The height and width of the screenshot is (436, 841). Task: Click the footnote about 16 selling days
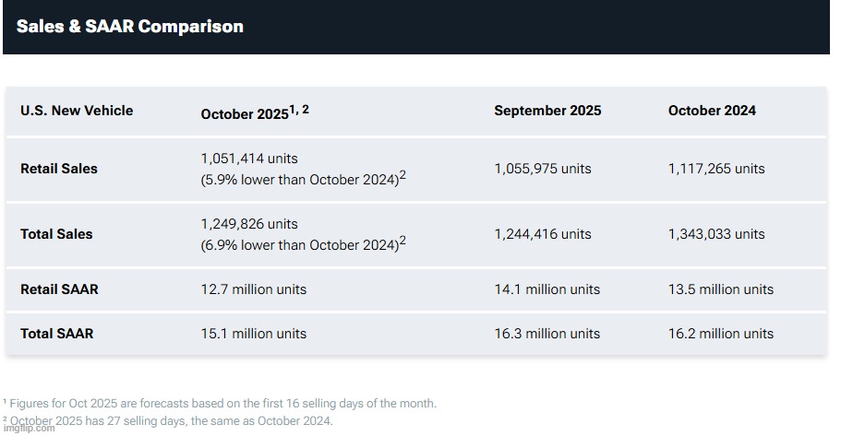222,404
